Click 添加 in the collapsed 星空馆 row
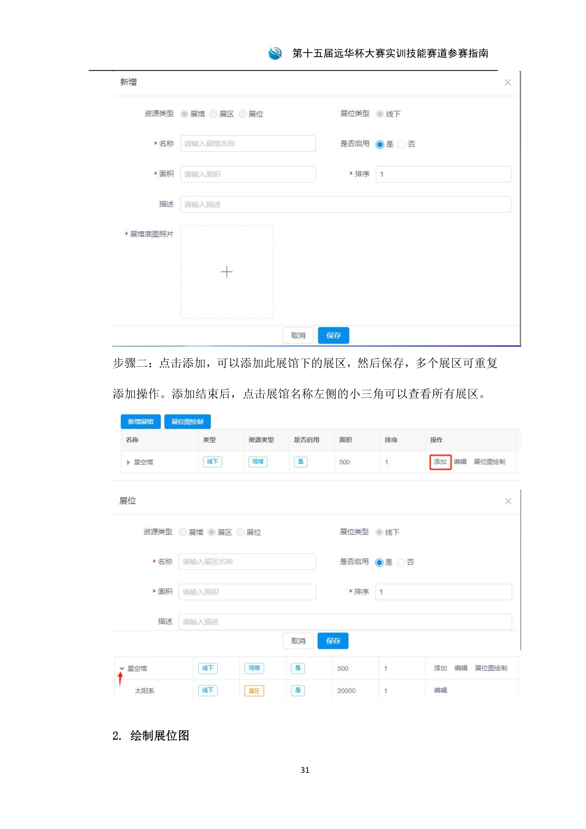Viewport: 586px width, 829px height. click(440, 462)
